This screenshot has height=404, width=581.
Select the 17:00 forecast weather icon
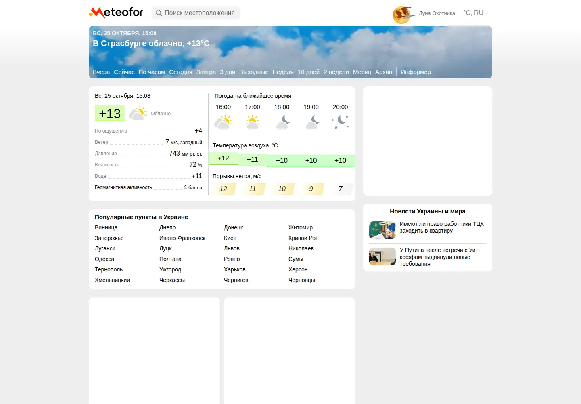pyautogui.click(x=253, y=122)
